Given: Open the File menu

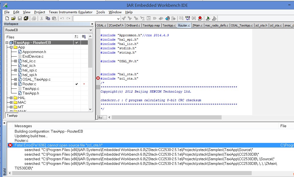Looking at the screenshot, I should [7, 12].
